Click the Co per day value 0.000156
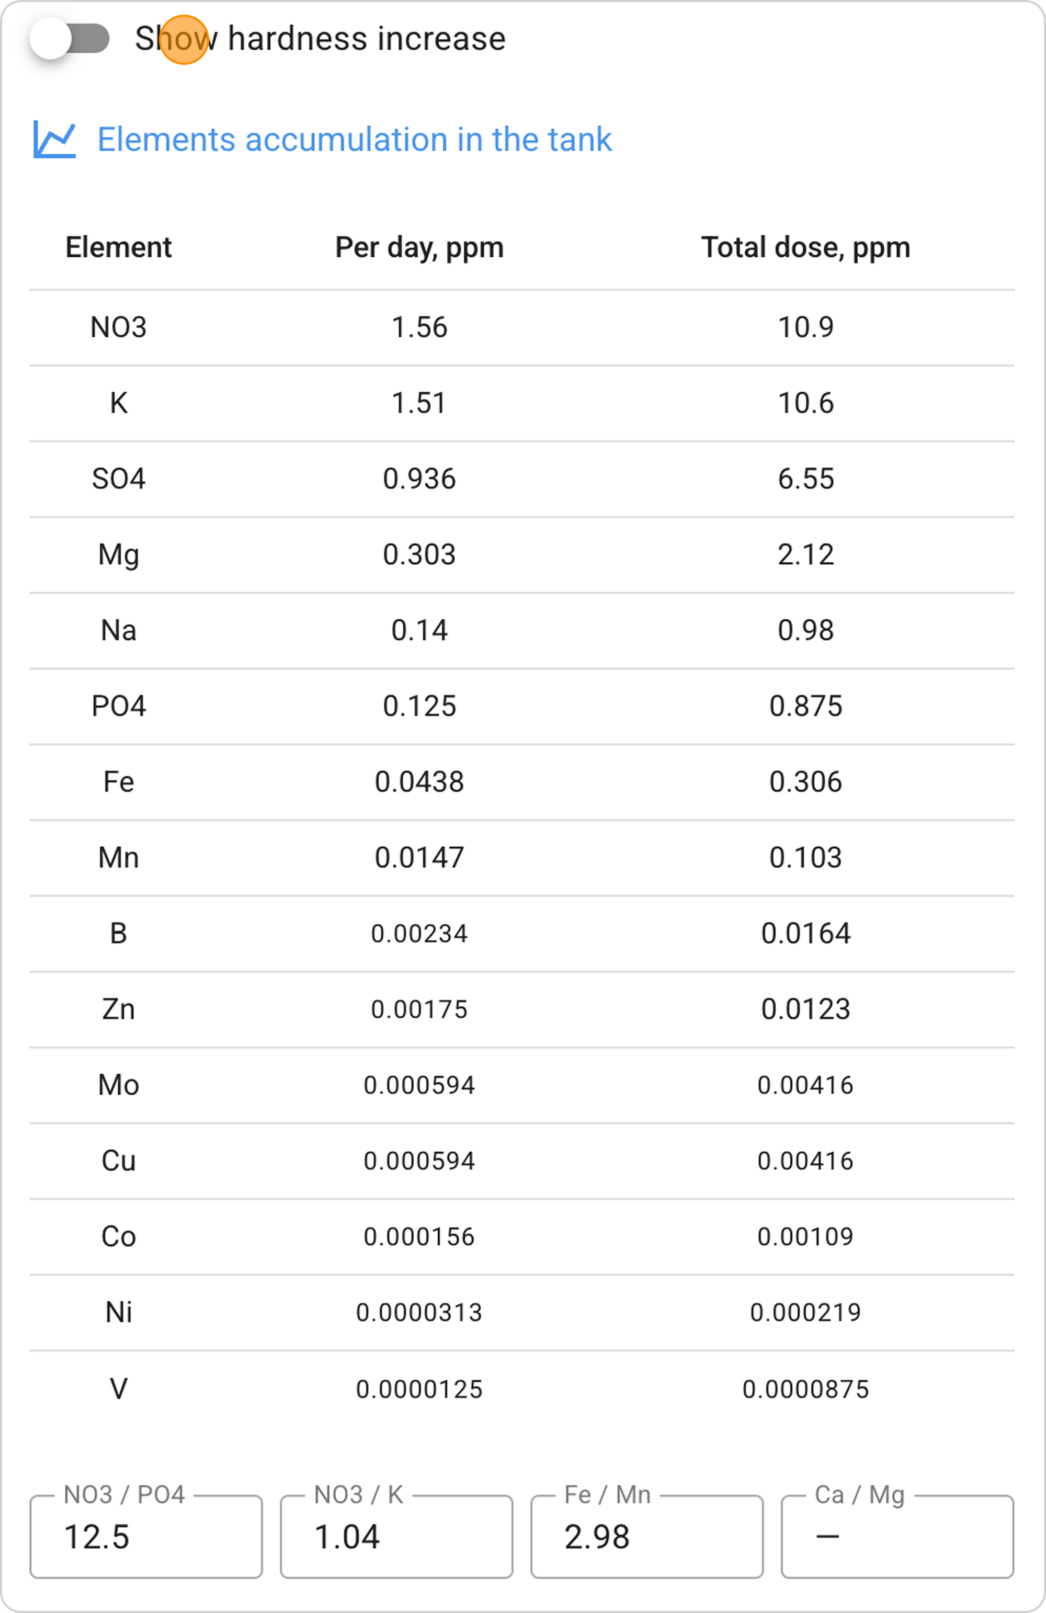The image size is (1046, 1613). pos(419,1237)
